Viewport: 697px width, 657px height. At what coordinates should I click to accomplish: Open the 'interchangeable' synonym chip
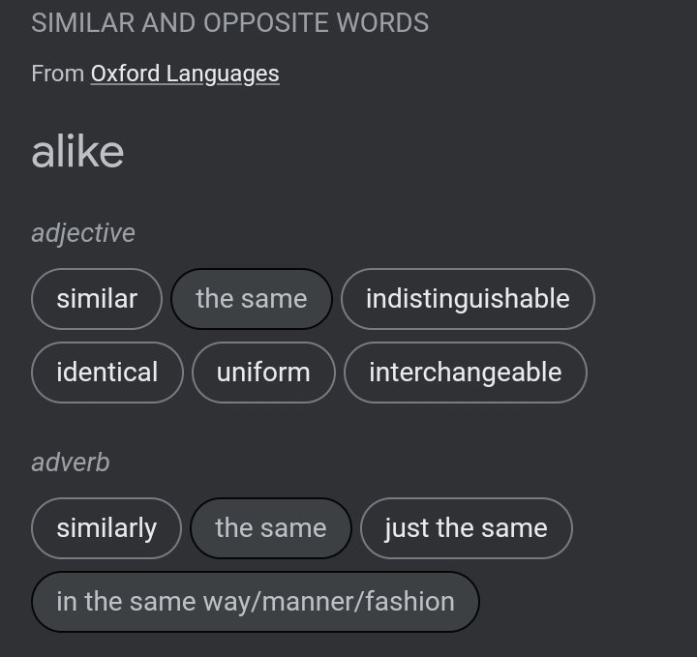point(466,373)
